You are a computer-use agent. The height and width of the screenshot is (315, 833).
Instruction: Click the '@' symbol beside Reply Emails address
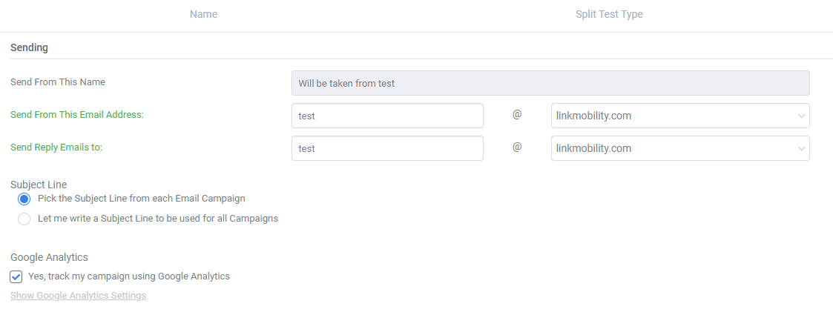pos(517,147)
